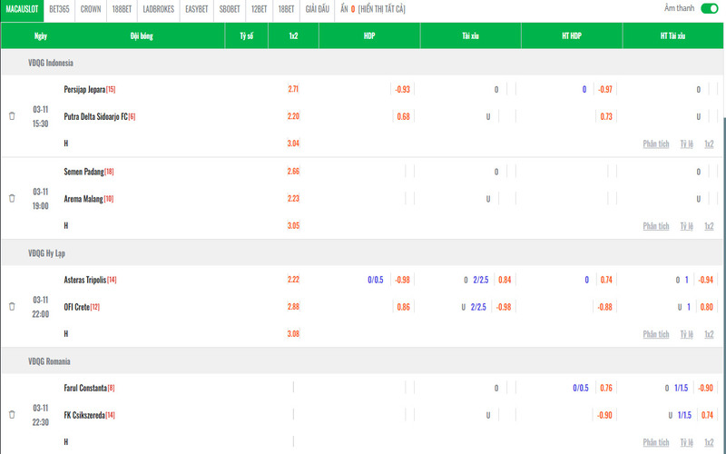Click the 2.71 odds for Persijap Jepara
726x454 pixels.
pyautogui.click(x=293, y=89)
